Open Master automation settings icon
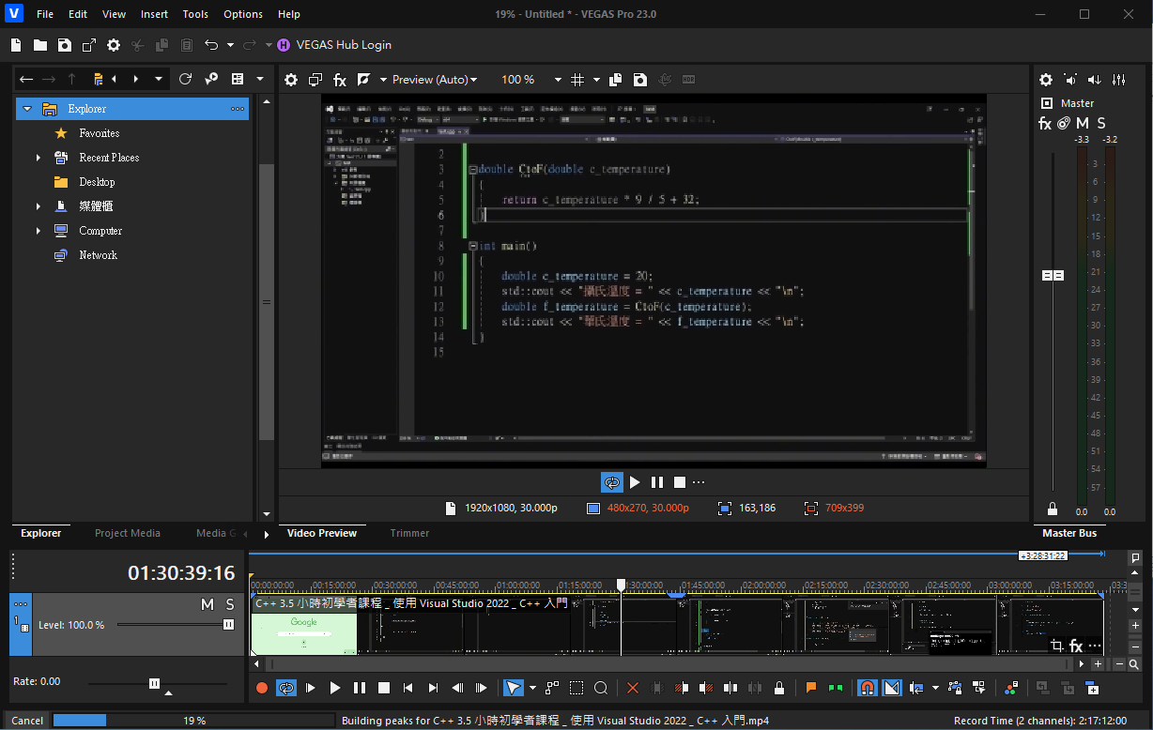1153x730 pixels. click(x=1064, y=124)
